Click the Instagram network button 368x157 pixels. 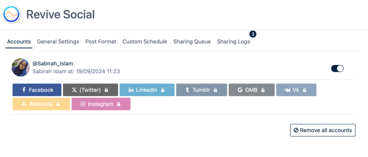pos(101,104)
